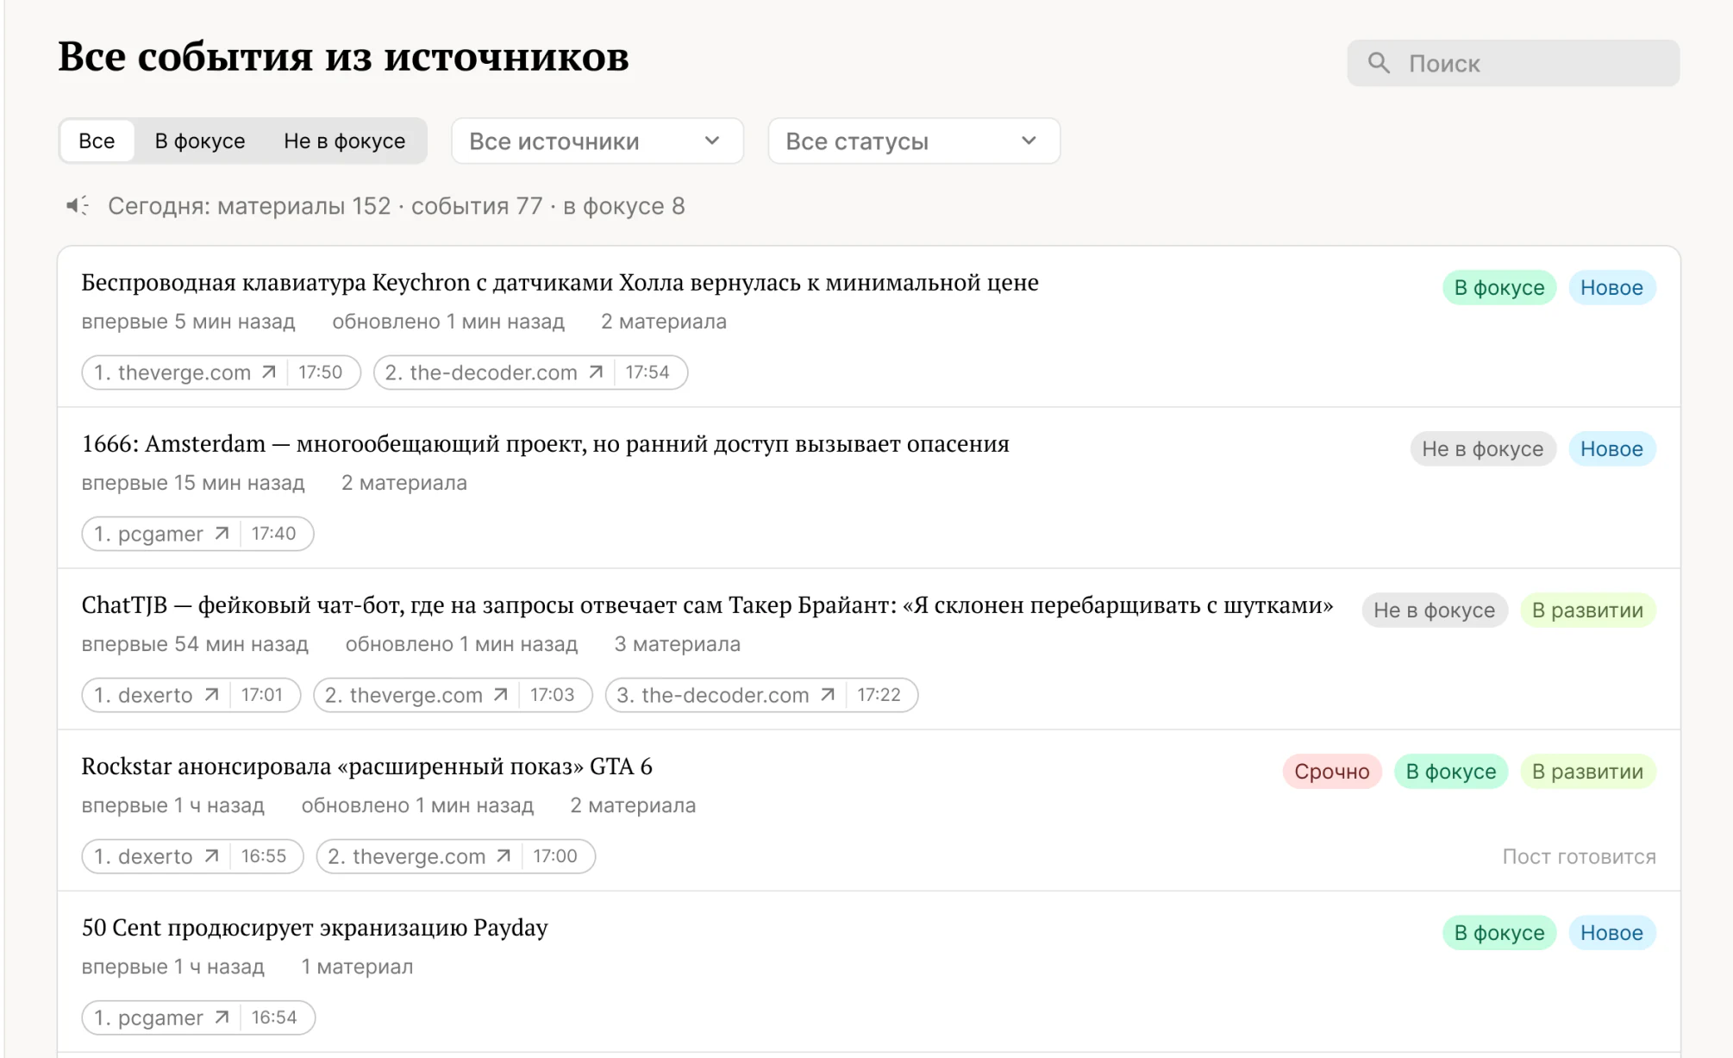Switch to «В фокусе» filter tab
The image size is (1733, 1058).
[x=200, y=141]
